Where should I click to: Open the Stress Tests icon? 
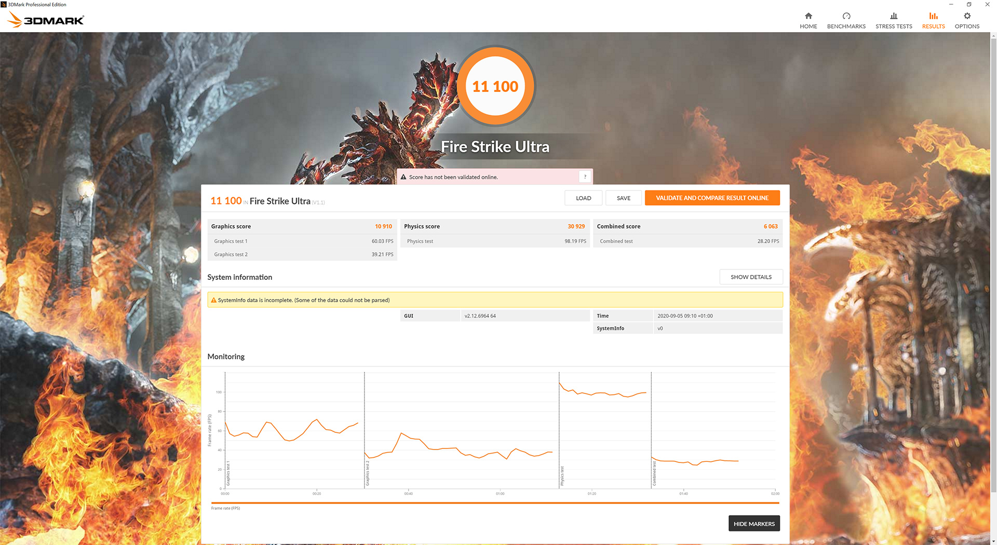tap(893, 16)
